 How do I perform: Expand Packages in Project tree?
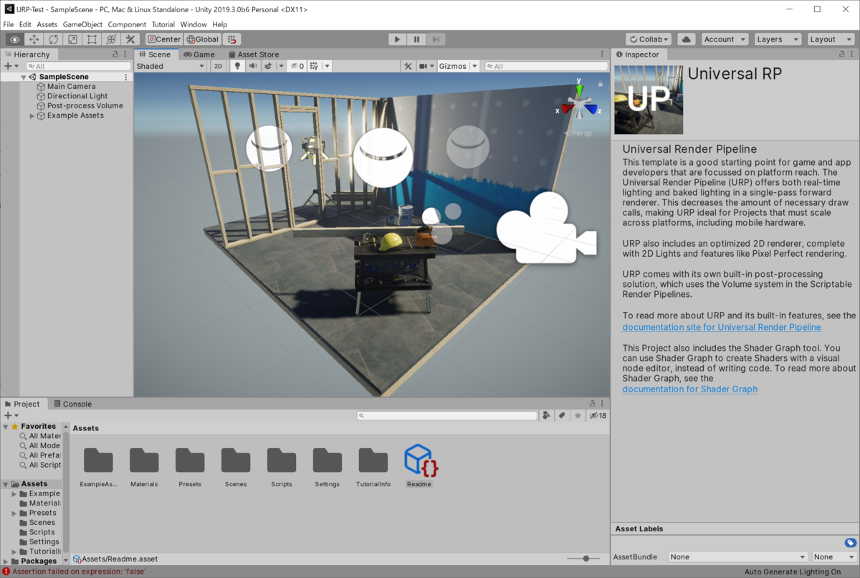click(6, 561)
